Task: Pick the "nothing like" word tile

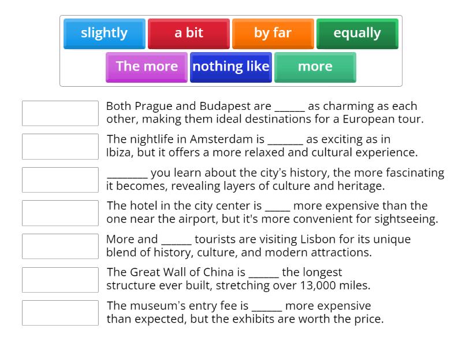Action: click(231, 67)
